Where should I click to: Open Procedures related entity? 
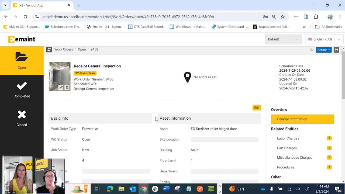tap(286, 167)
